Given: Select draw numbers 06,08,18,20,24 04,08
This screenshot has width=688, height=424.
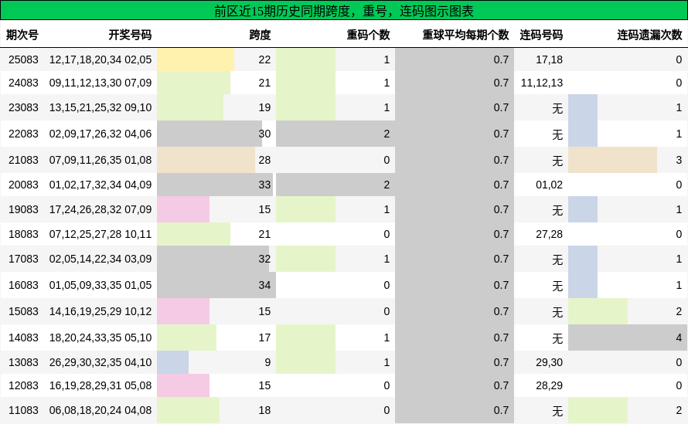Looking at the screenshot, I should point(100,410).
